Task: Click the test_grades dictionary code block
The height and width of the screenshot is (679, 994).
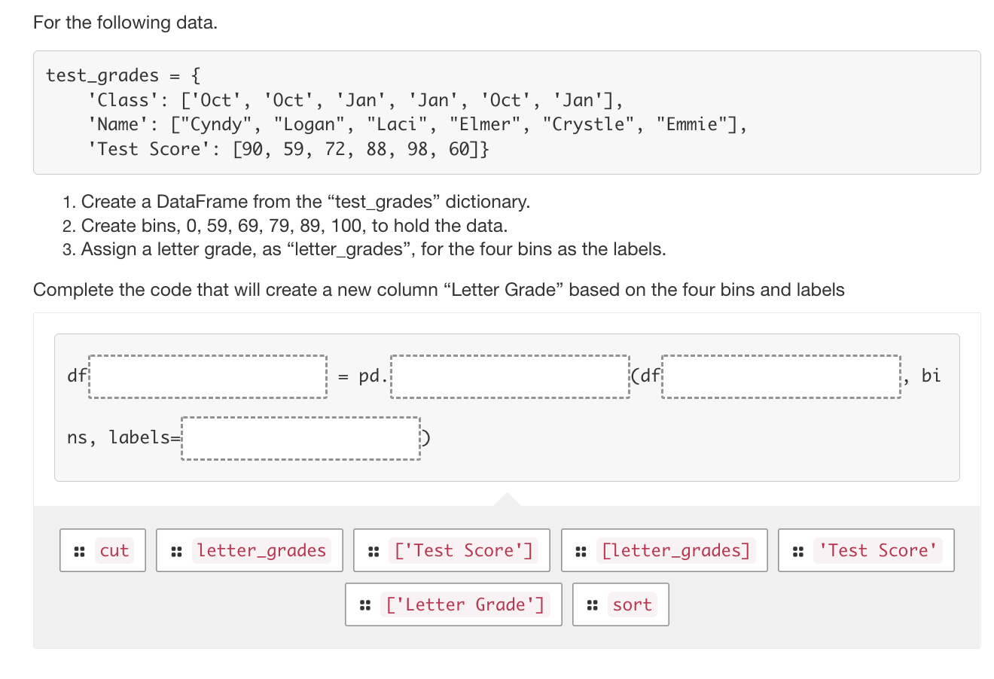Action: [507, 113]
